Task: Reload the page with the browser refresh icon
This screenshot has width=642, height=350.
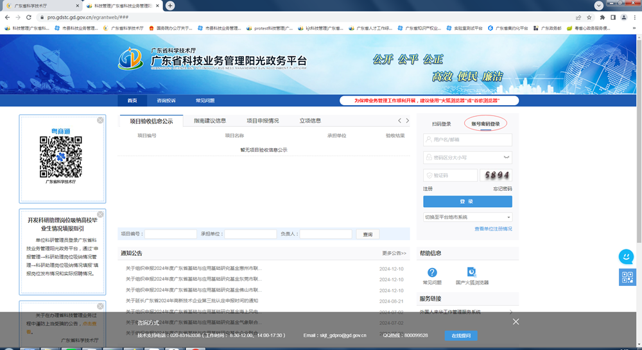Action: pyautogui.click(x=29, y=17)
